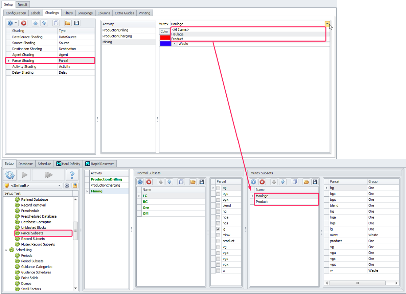Close the Mutex dropdown via its arrow

click(327, 24)
